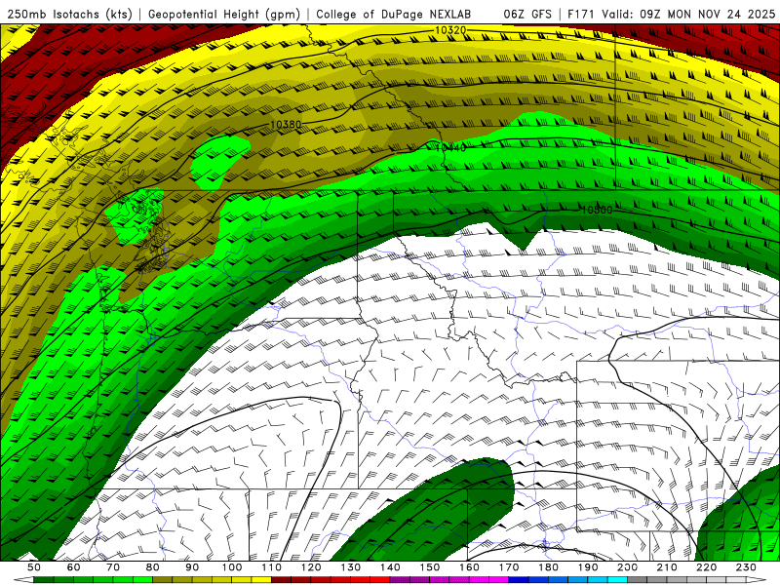Image resolution: width=780 pixels, height=585 pixels.
Task: Click the 50 knot legend value
Action: (34, 567)
